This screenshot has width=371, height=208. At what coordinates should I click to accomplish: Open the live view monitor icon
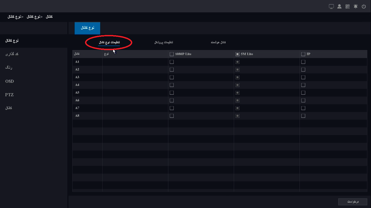point(331,6)
